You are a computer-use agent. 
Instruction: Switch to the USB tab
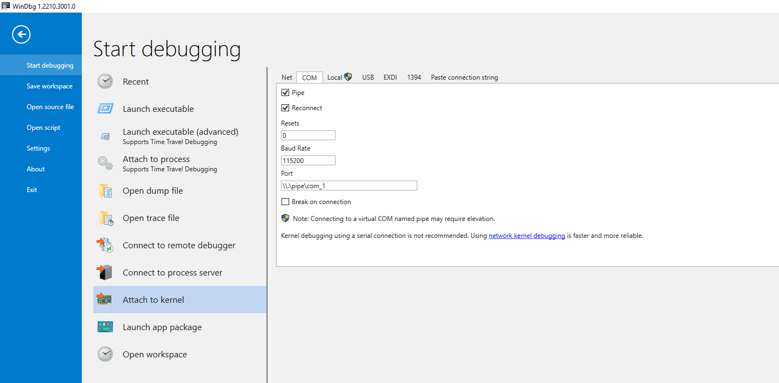[x=368, y=77]
